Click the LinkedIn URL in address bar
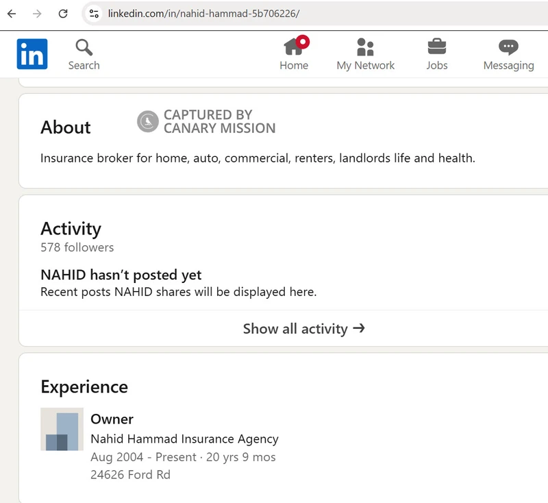 (x=203, y=14)
